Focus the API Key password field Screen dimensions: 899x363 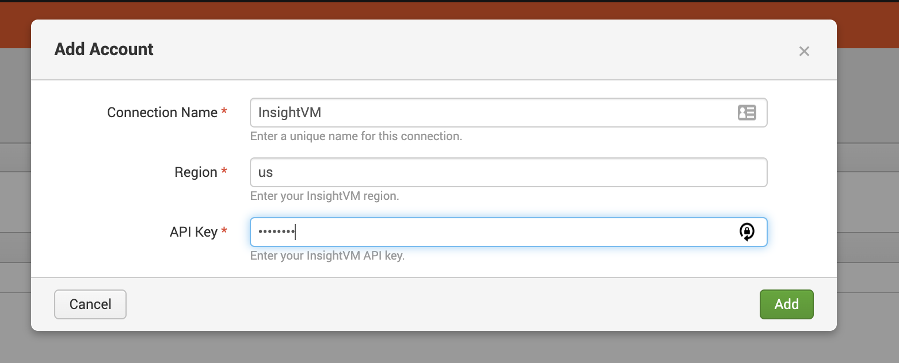click(508, 232)
